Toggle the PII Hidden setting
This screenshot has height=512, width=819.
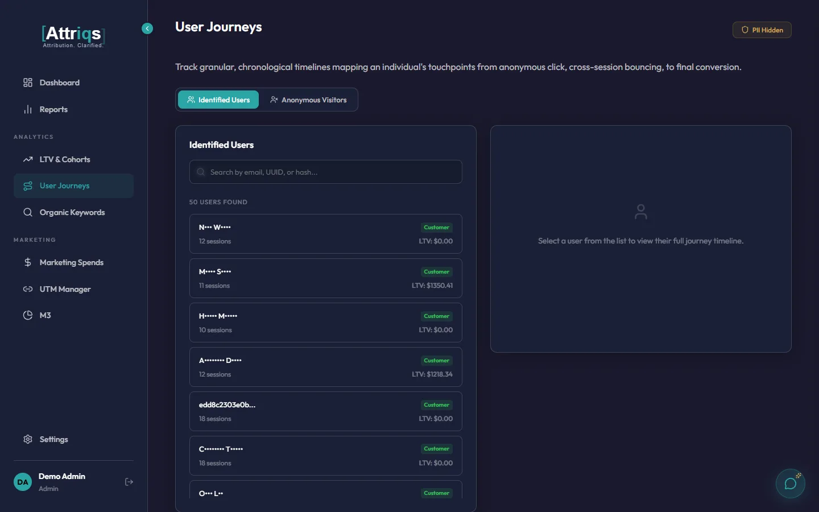coord(762,30)
